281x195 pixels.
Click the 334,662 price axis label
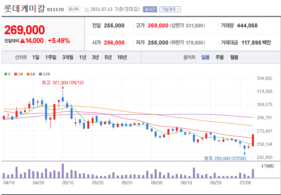[x=265, y=78]
